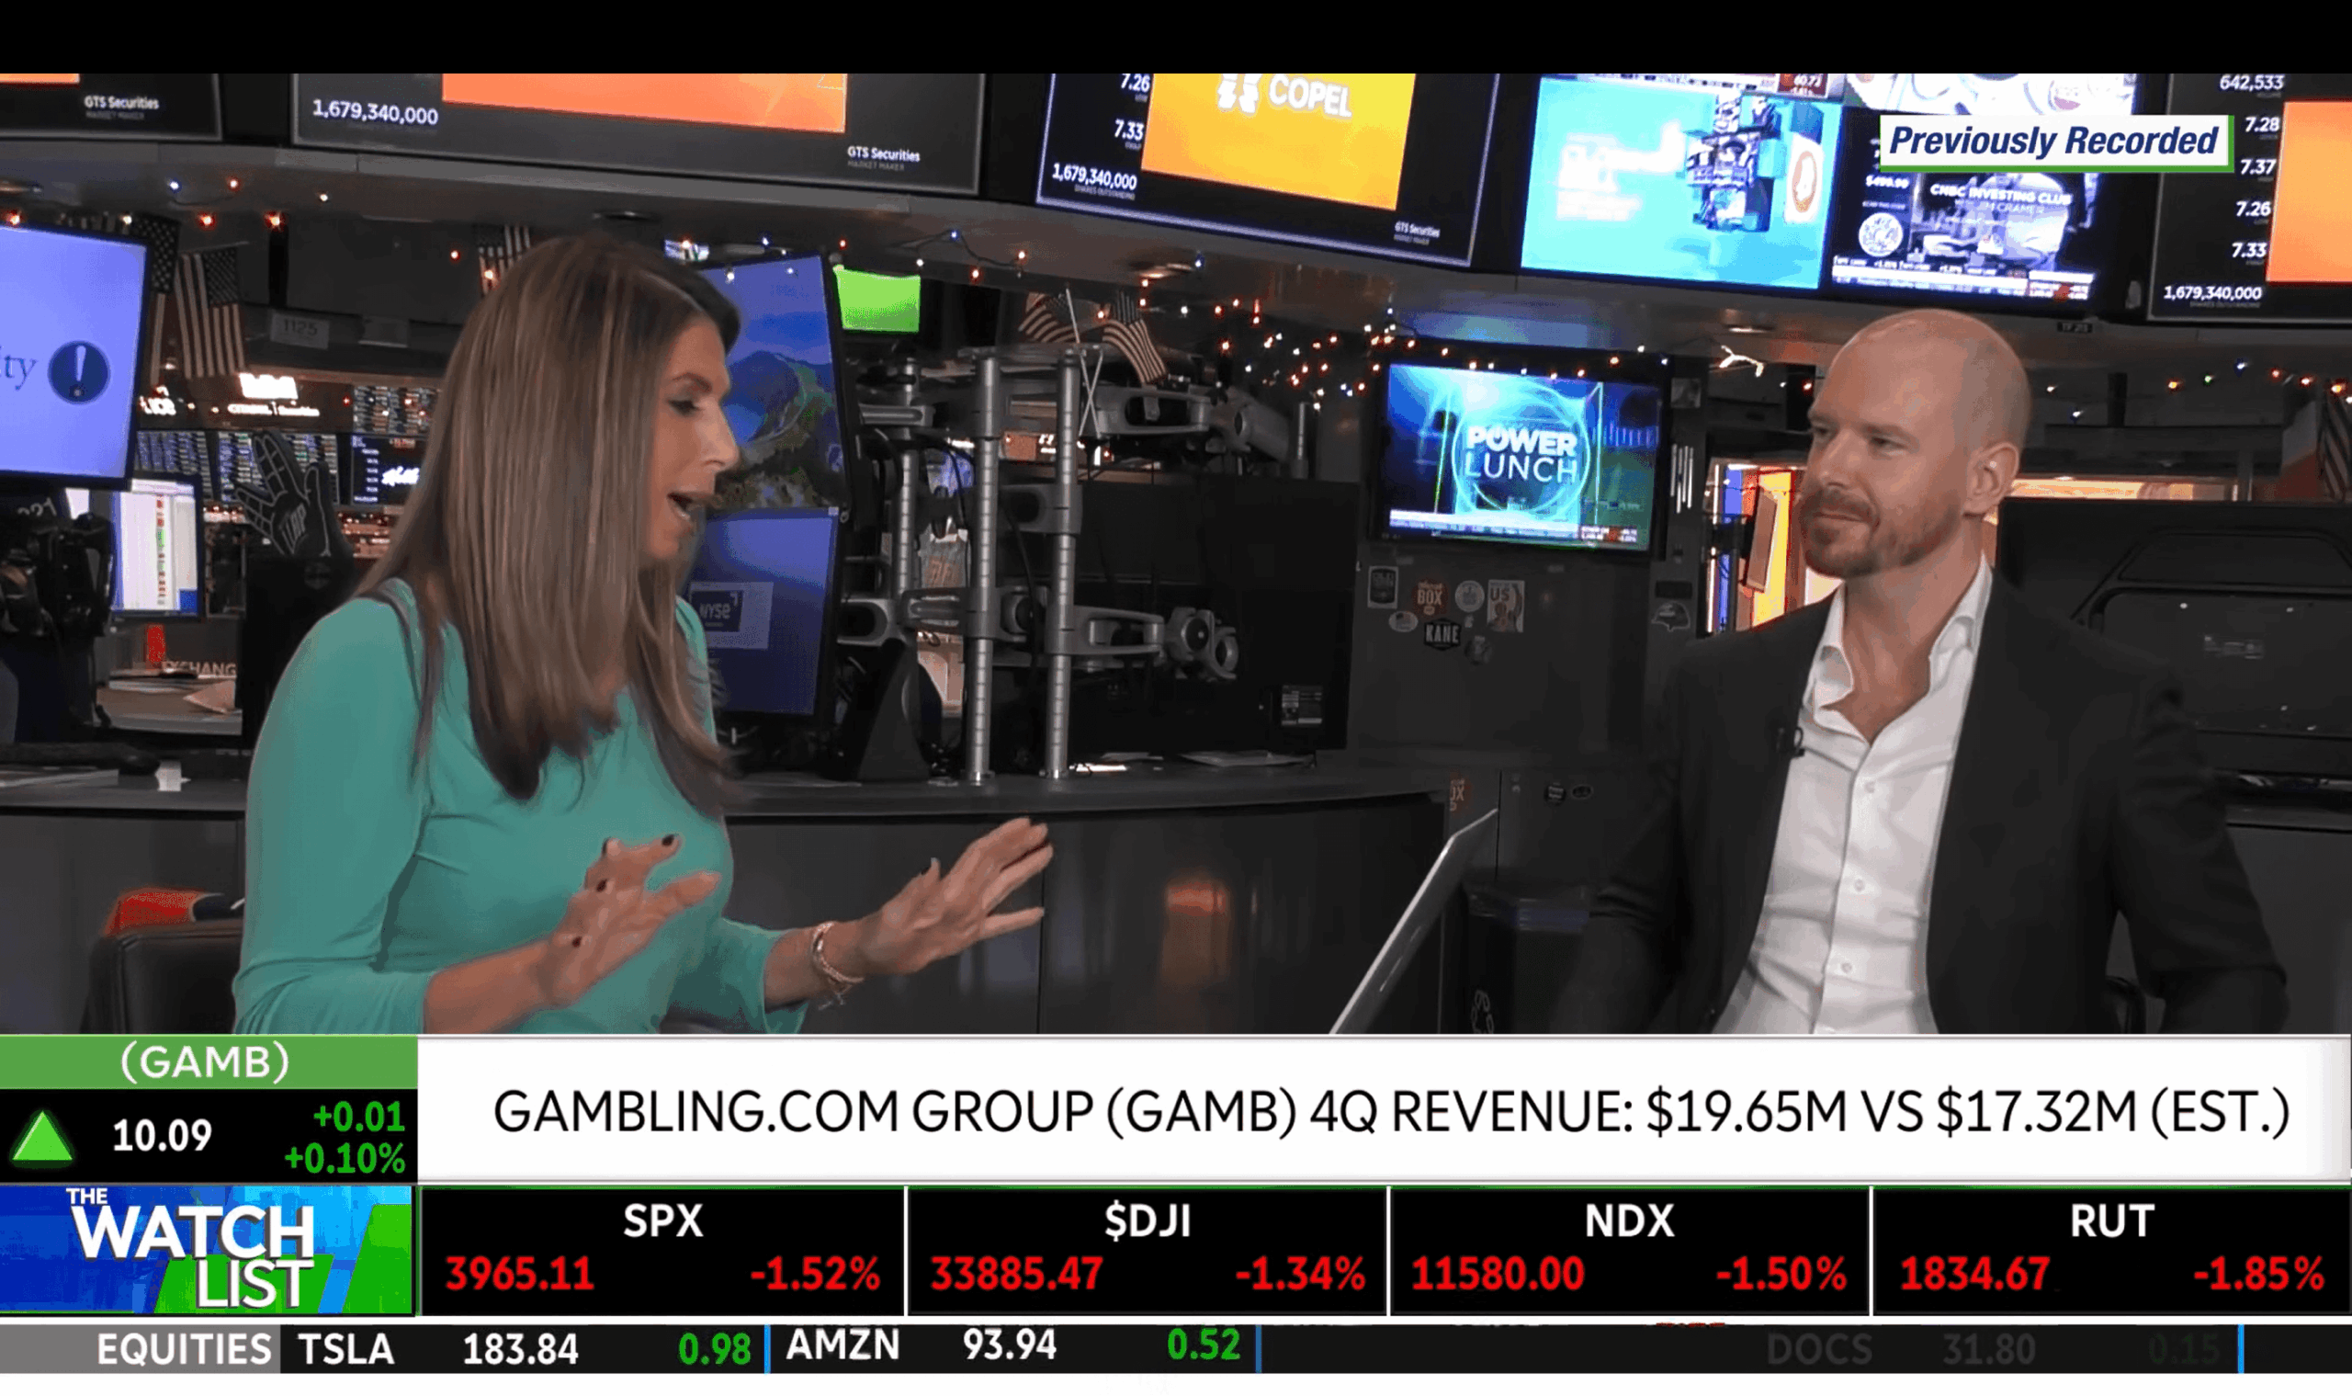Image resolution: width=2352 pixels, height=1396 pixels.
Task: Click the SPX value 3965.11
Action: point(520,1275)
